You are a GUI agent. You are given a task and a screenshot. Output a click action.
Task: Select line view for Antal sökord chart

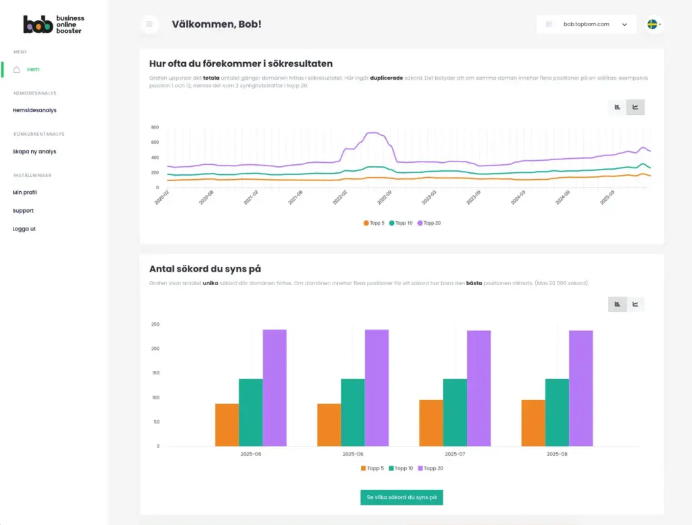coord(635,304)
